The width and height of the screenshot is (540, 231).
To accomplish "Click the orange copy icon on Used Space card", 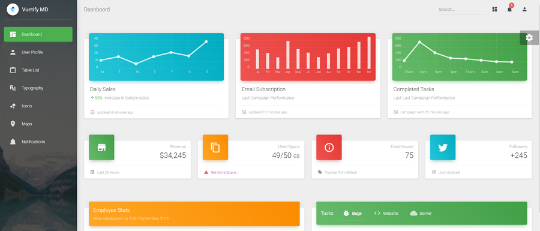I will click(x=215, y=148).
